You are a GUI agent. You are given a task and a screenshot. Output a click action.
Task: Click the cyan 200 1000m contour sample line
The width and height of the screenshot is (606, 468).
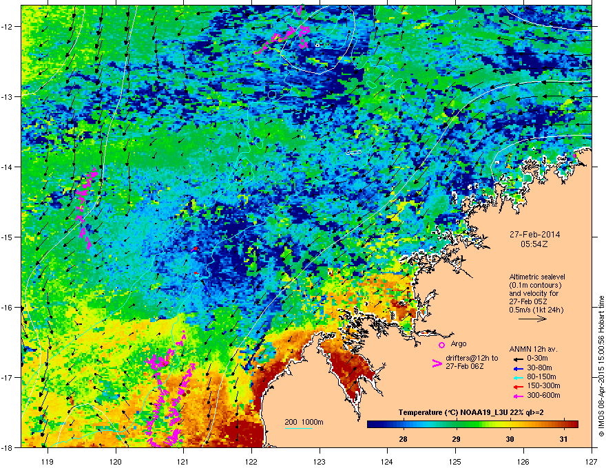coord(299,429)
